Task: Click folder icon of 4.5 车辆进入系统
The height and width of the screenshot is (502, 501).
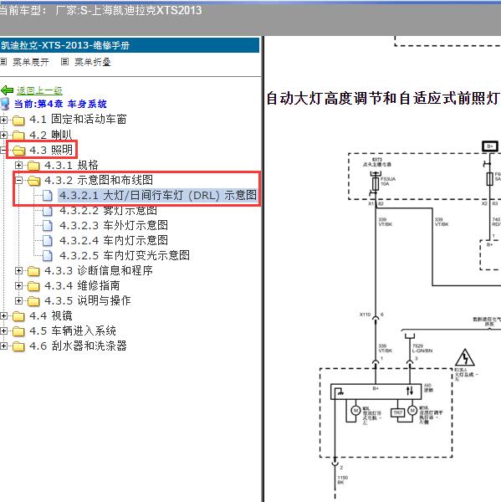Action: (x=18, y=331)
